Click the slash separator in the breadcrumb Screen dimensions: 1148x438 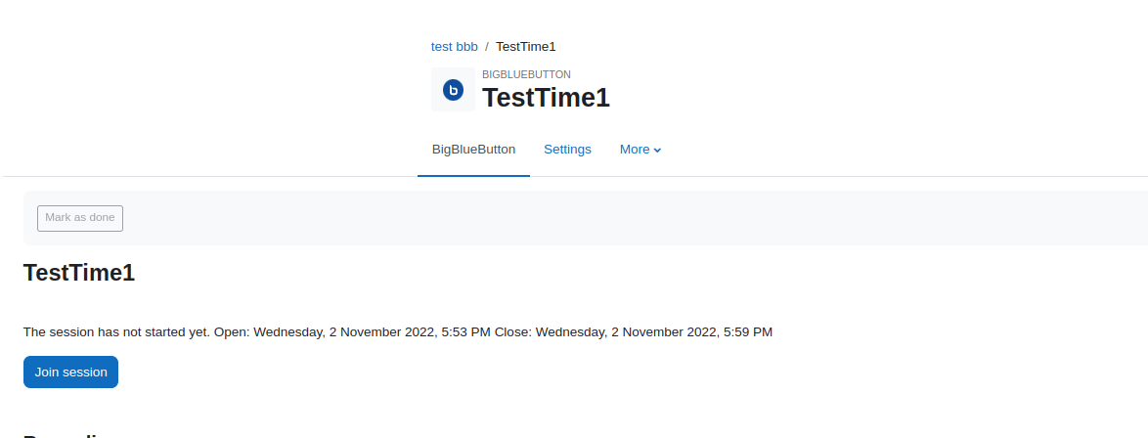coord(487,47)
